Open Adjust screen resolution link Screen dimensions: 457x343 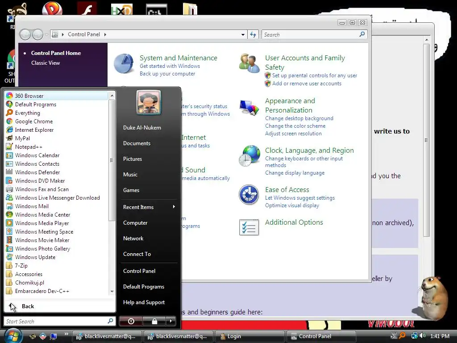click(x=293, y=133)
